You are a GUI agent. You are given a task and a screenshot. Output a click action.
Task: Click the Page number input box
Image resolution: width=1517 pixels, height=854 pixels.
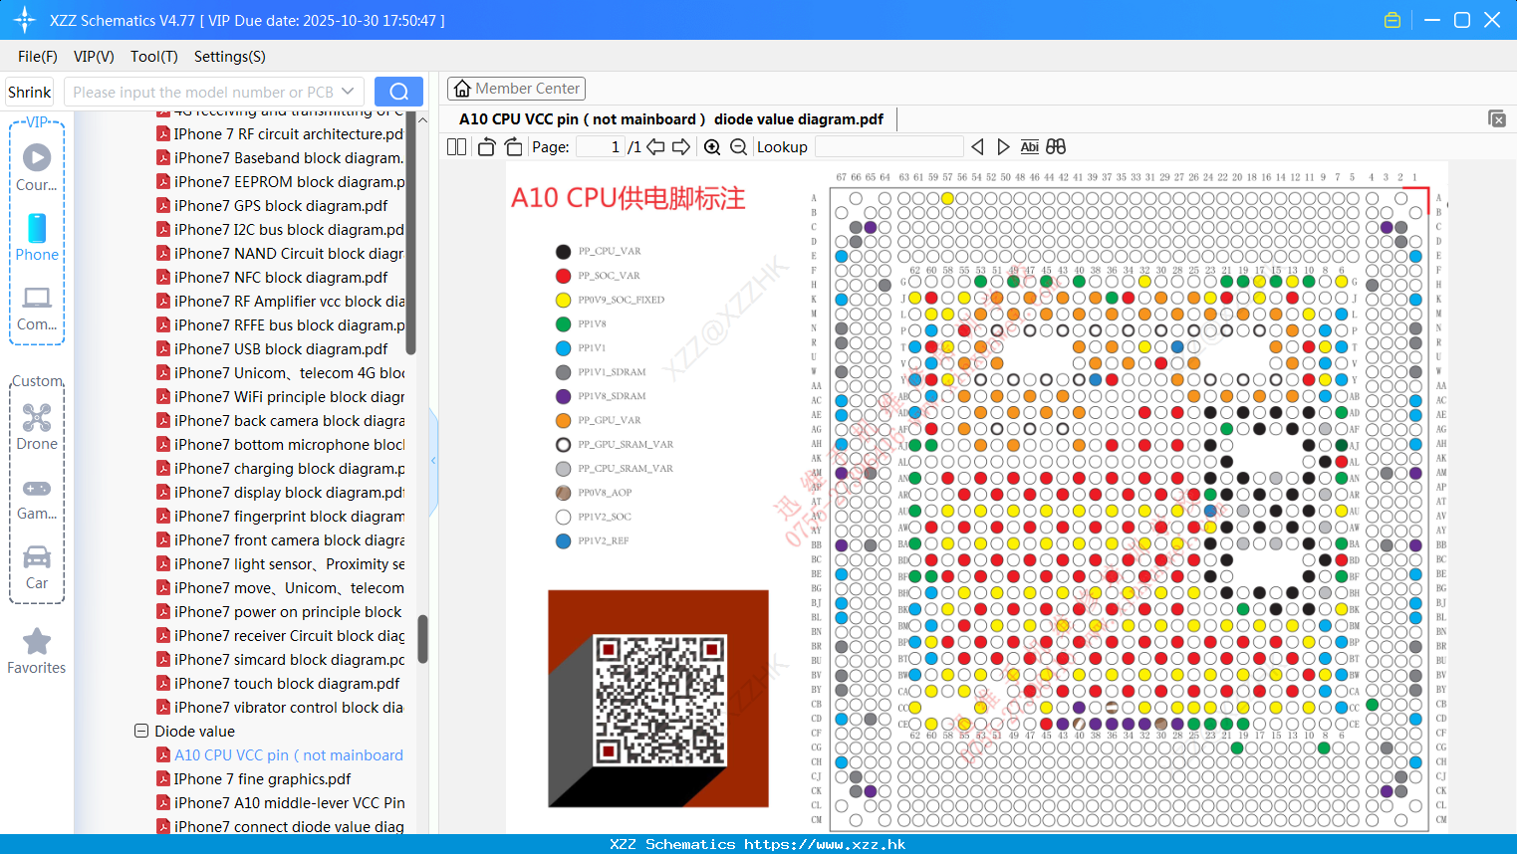601,147
